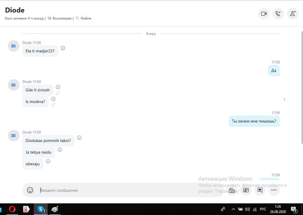The height and width of the screenshot is (215, 303).
Task: Select the 'Ты зачем мне пишешь?' message bubble
Action: (x=254, y=121)
